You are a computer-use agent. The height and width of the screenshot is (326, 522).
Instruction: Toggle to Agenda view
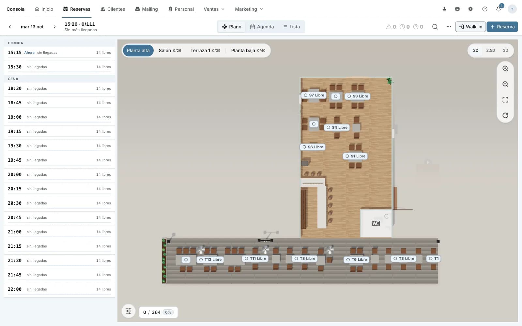click(262, 27)
